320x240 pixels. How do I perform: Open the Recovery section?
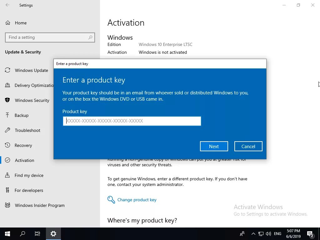click(x=23, y=145)
